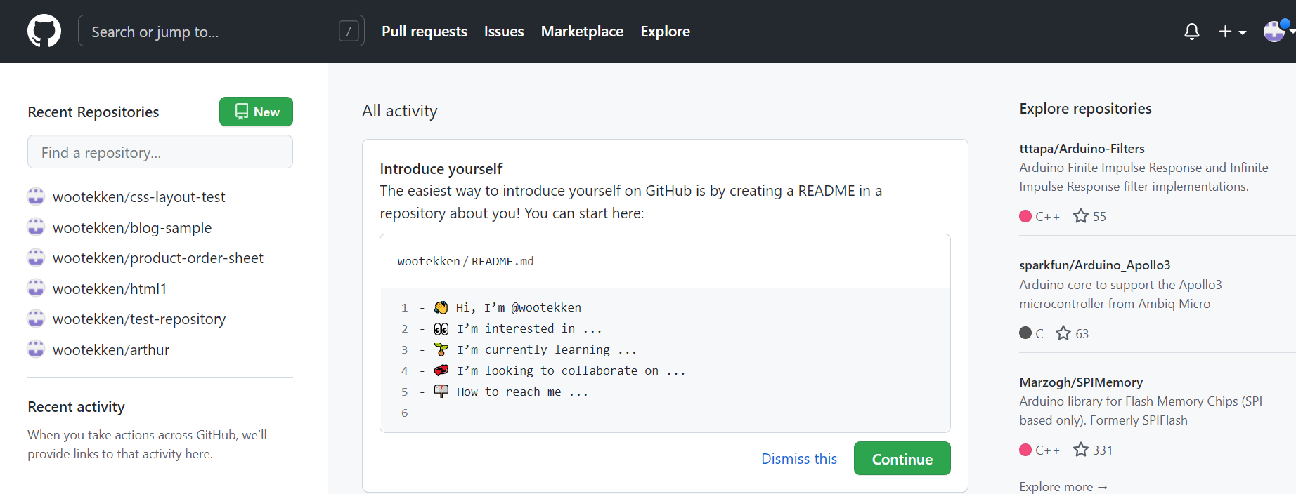This screenshot has height=494, width=1296.
Task: Open wootekken/css-layout-test repository
Action: click(x=138, y=197)
